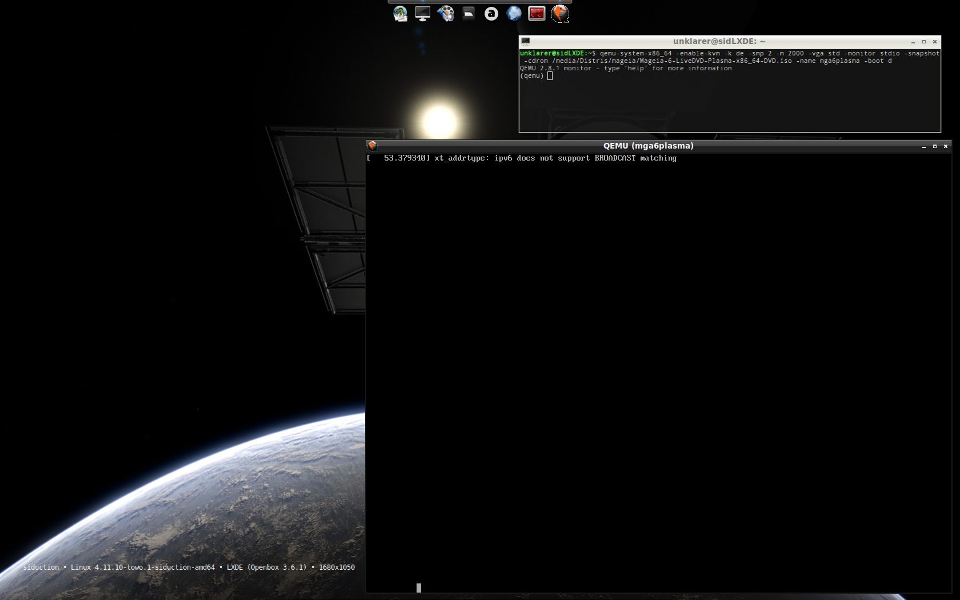Launch the red terminal multiplexer icon in dock

[x=537, y=14]
